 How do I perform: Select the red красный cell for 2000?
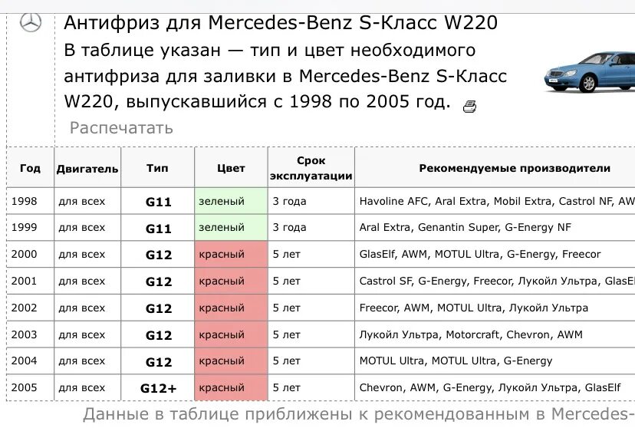231,255
